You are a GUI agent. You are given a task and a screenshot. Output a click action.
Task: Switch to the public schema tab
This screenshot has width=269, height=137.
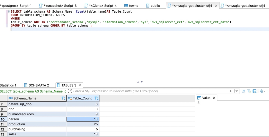click(153, 6)
